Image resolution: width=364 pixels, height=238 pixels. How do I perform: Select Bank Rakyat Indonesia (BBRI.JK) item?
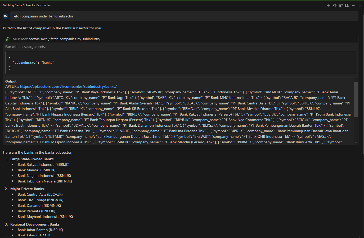(44, 164)
